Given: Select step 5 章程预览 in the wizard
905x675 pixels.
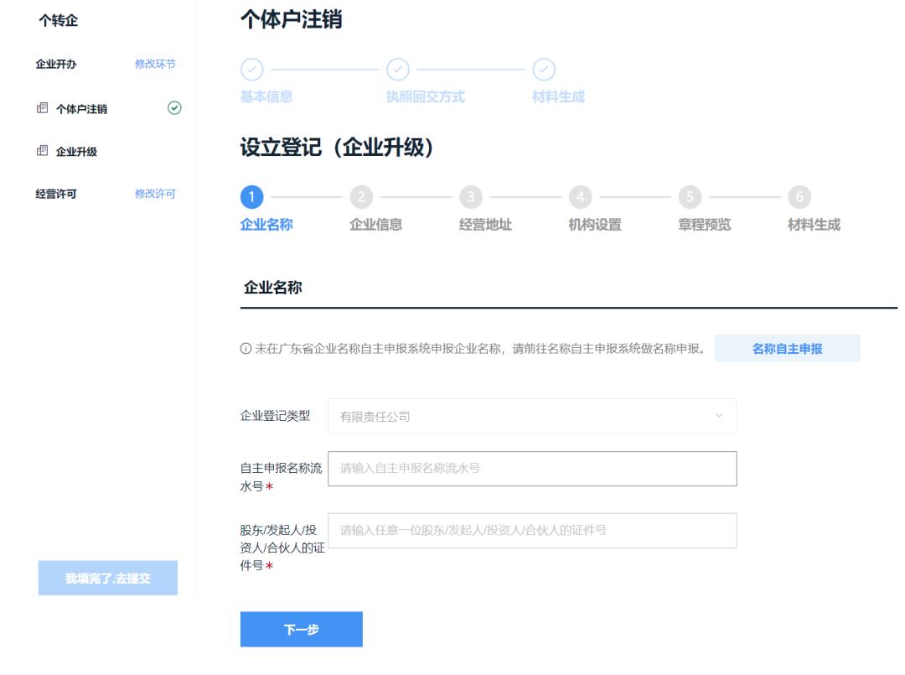Looking at the screenshot, I should coord(690,197).
